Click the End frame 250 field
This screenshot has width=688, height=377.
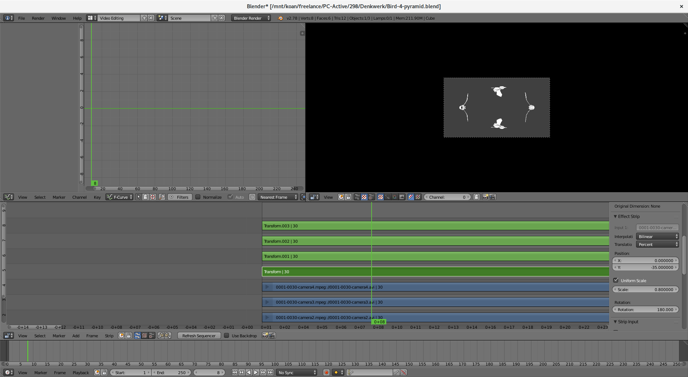(x=171, y=372)
